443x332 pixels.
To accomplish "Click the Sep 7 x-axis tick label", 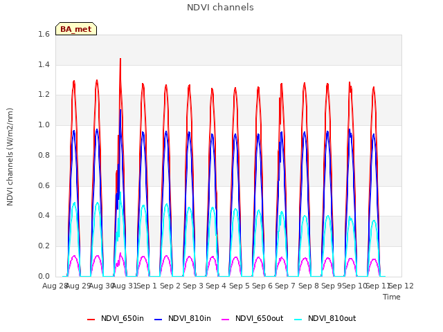I will tap(285, 286).
